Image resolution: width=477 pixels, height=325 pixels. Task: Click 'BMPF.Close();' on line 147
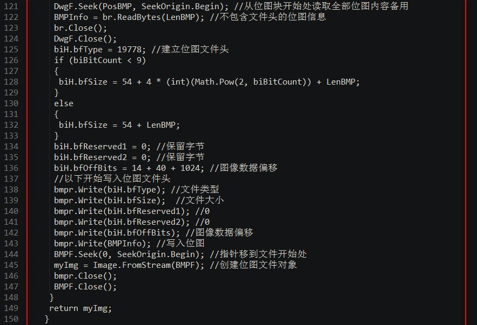[85, 287]
